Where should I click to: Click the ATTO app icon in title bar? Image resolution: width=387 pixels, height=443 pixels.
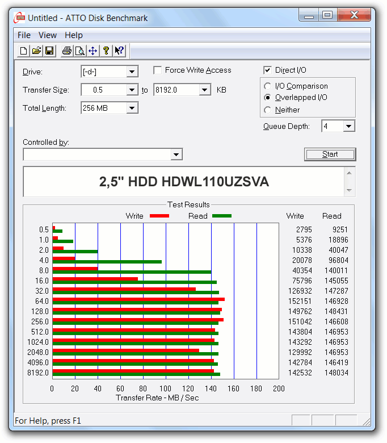click(x=19, y=18)
